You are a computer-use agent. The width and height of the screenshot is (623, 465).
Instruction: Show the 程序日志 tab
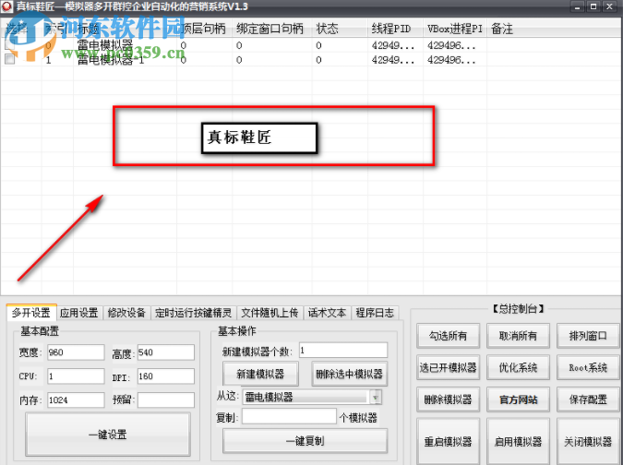pyautogui.click(x=375, y=314)
